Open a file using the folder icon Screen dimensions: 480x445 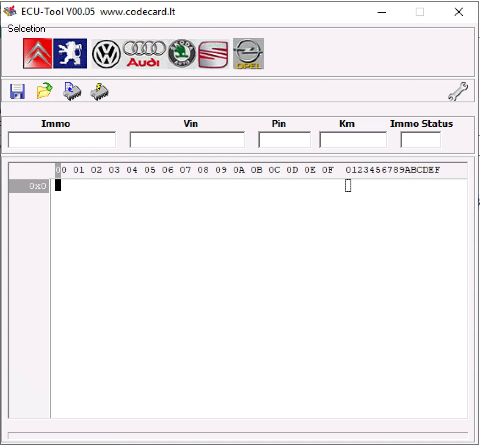pyautogui.click(x=44, y=91)
